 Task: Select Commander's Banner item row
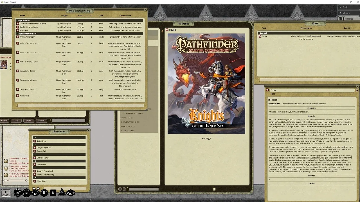[80, 83]
